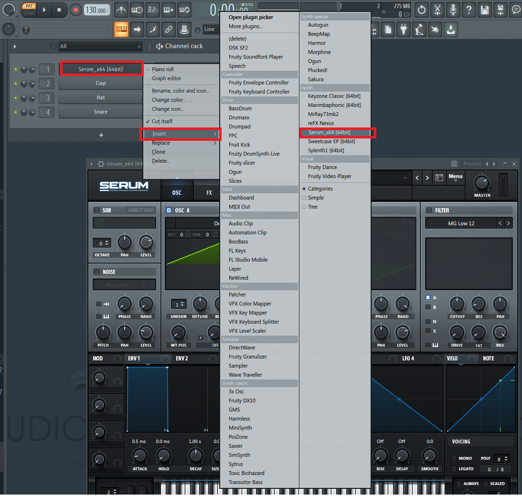Click the Play button in transport bar
Screen dimensions: 522x496
tap(44, 10)
